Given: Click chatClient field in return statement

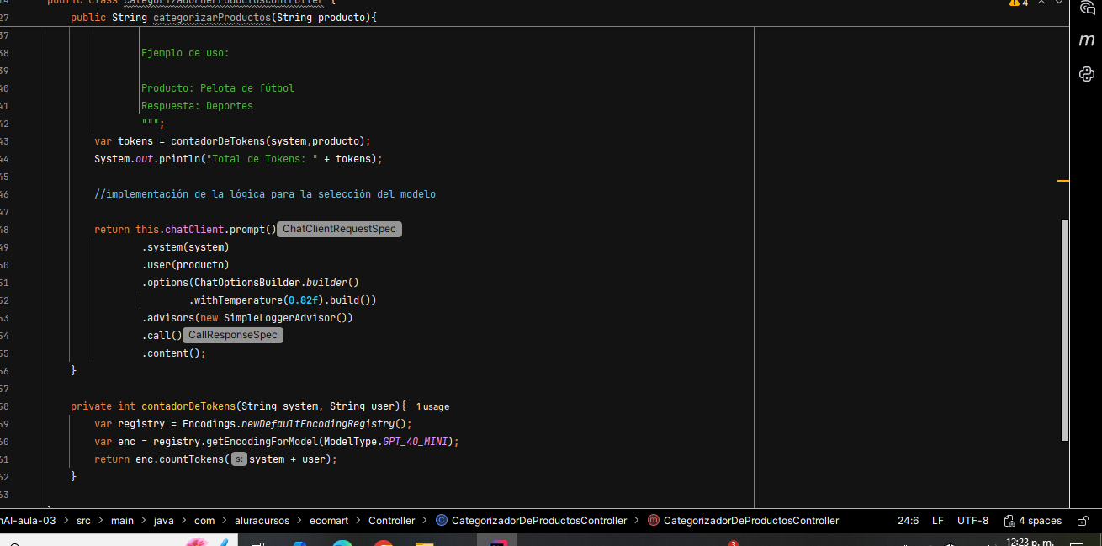Looking at the screenshot, I should 194,229.
